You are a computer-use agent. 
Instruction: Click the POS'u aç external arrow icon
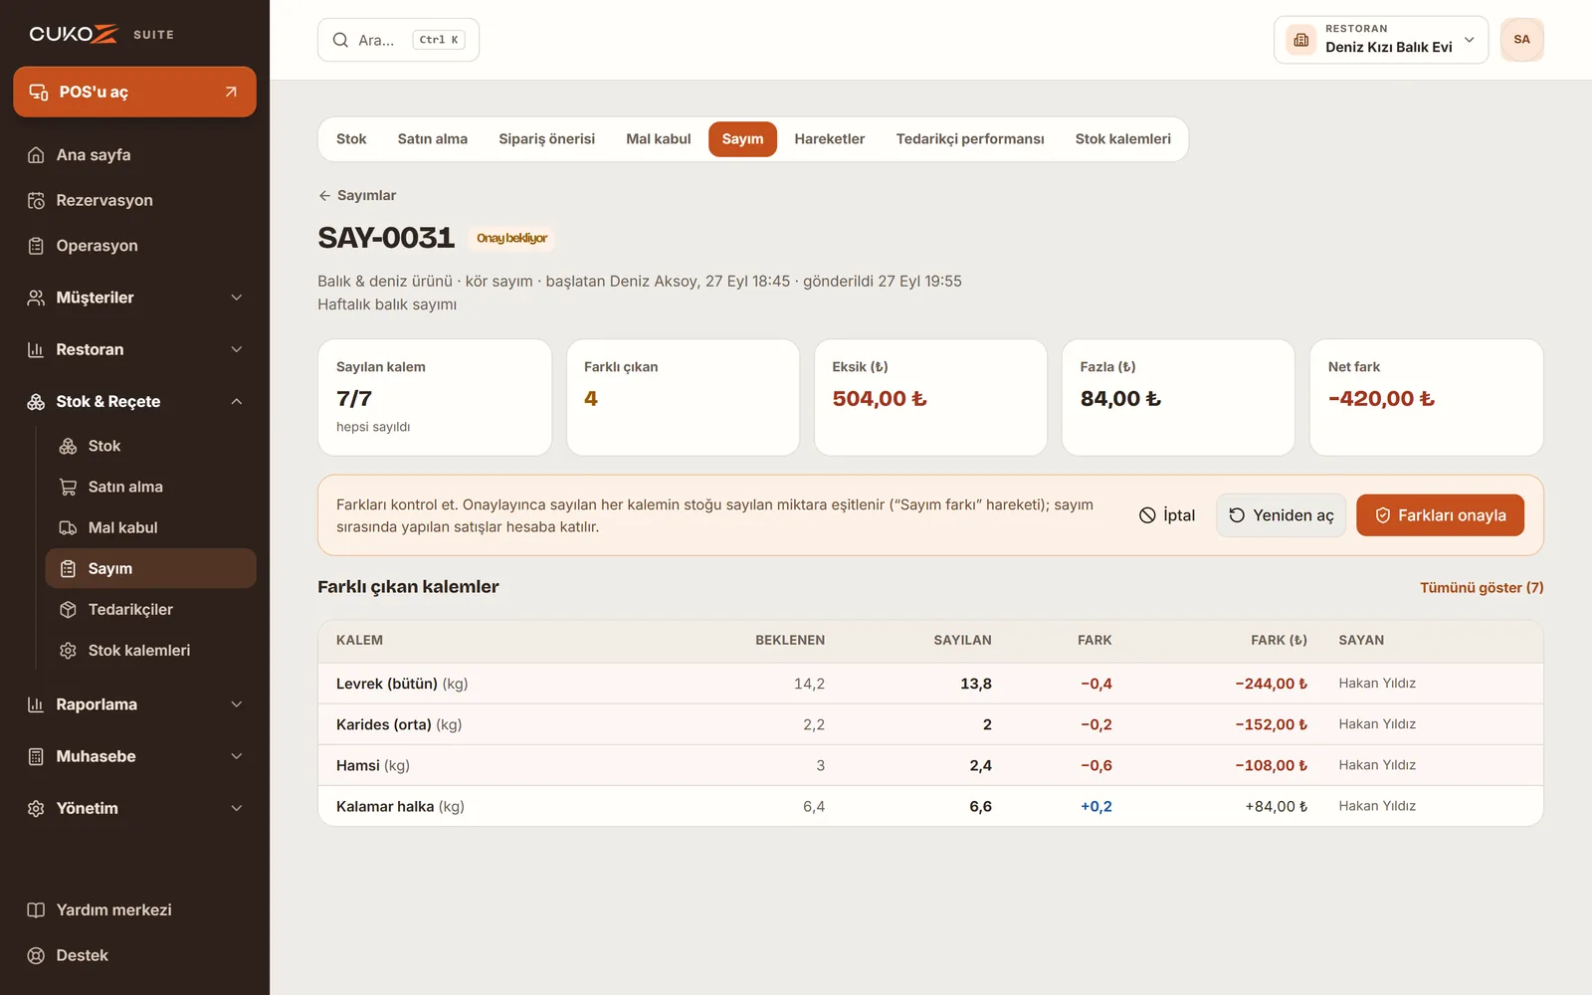(x=231, y=93)
